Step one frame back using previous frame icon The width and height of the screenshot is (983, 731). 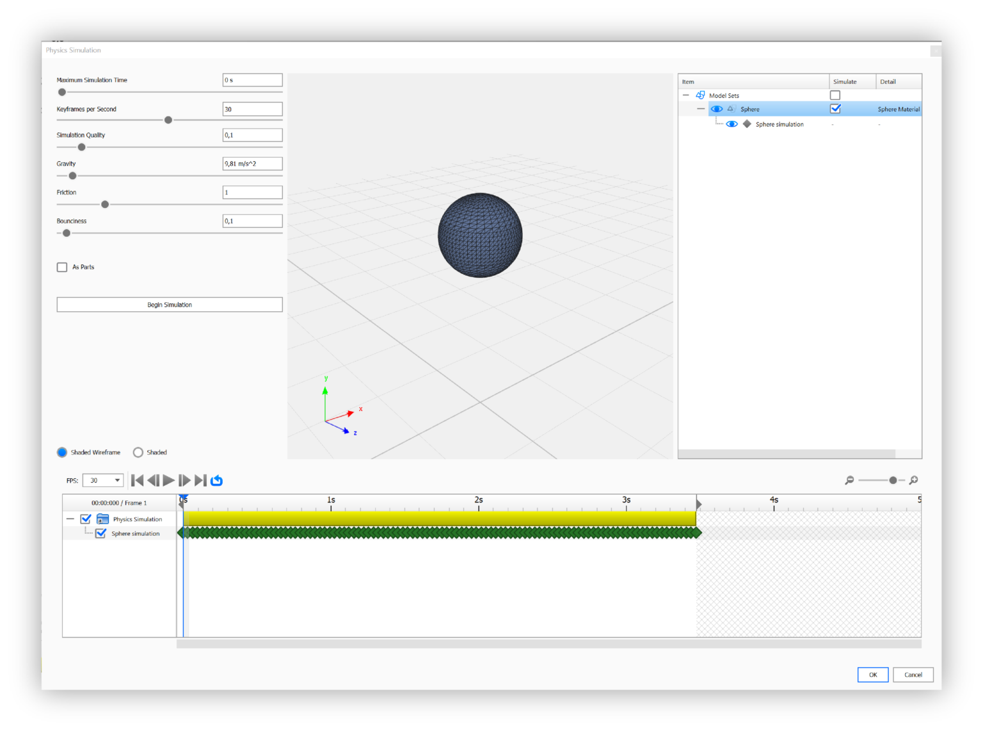tap(153, 480)
